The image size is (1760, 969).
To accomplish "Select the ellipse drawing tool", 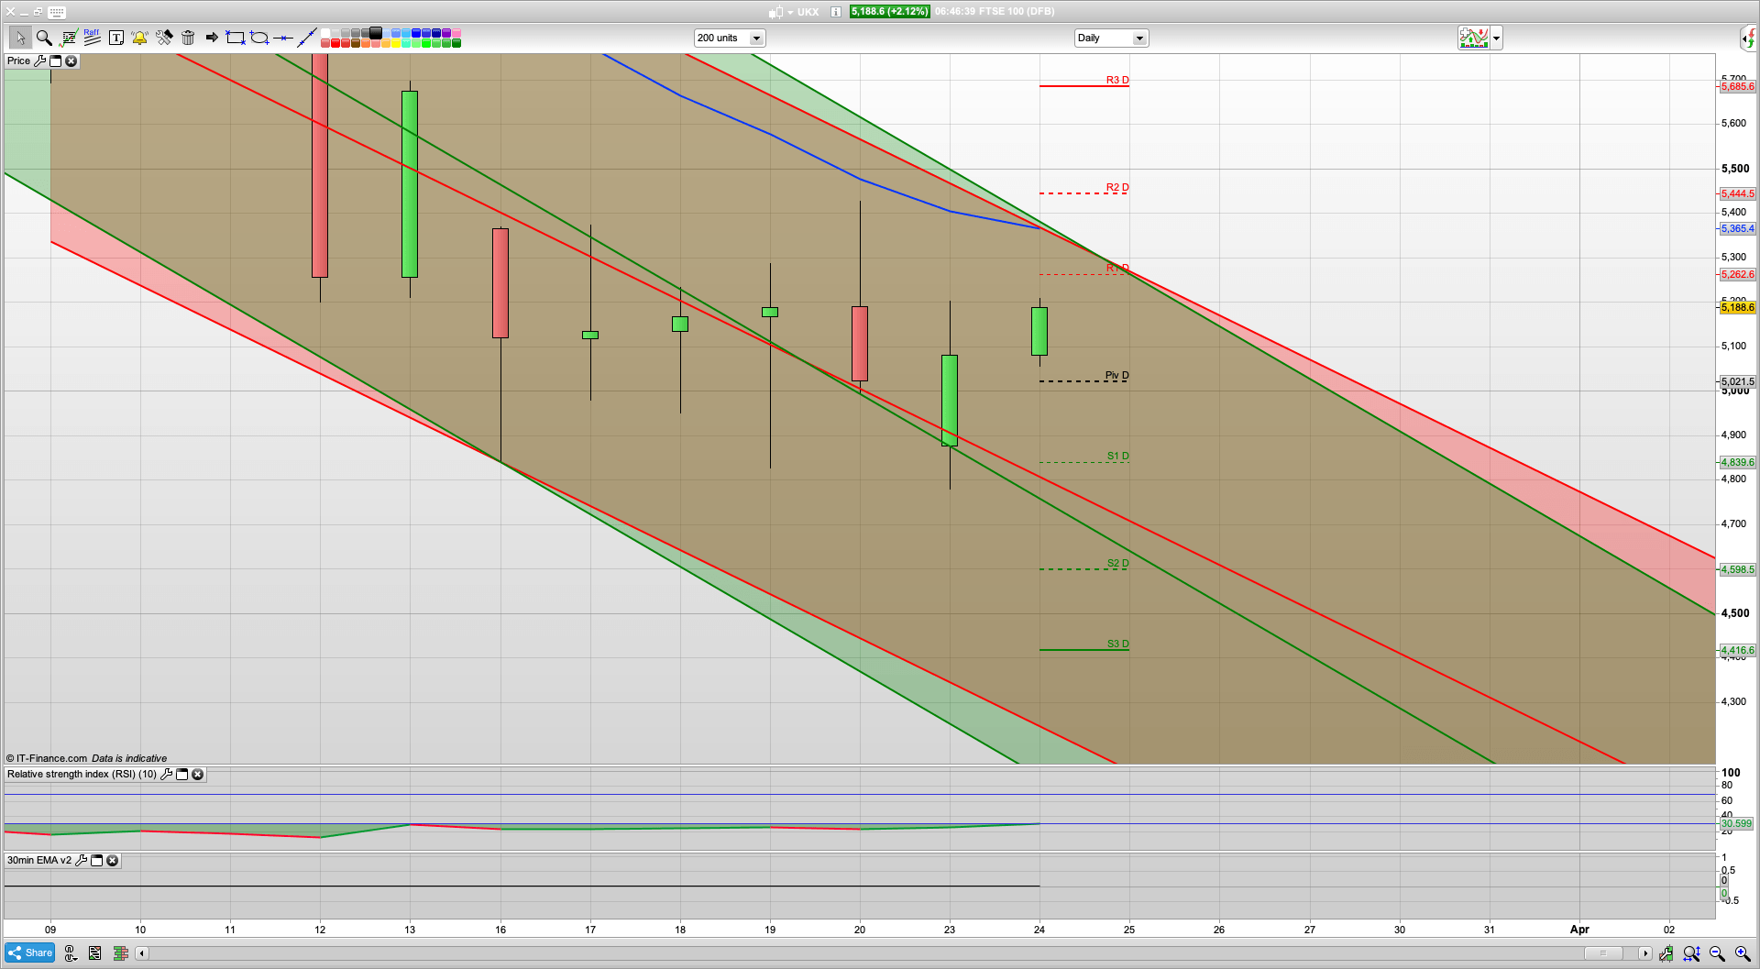I will point(259,38).
